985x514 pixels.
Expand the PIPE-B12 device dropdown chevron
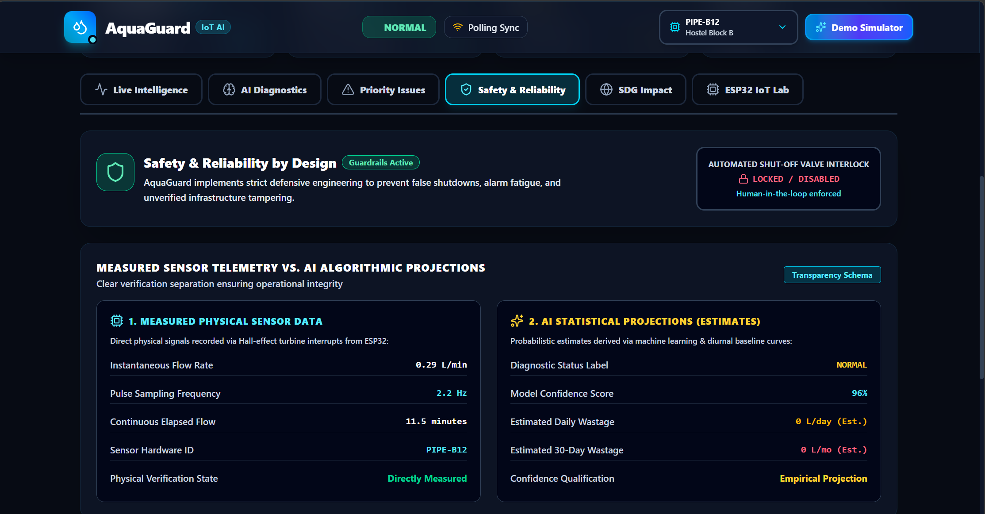coord(782,27)
